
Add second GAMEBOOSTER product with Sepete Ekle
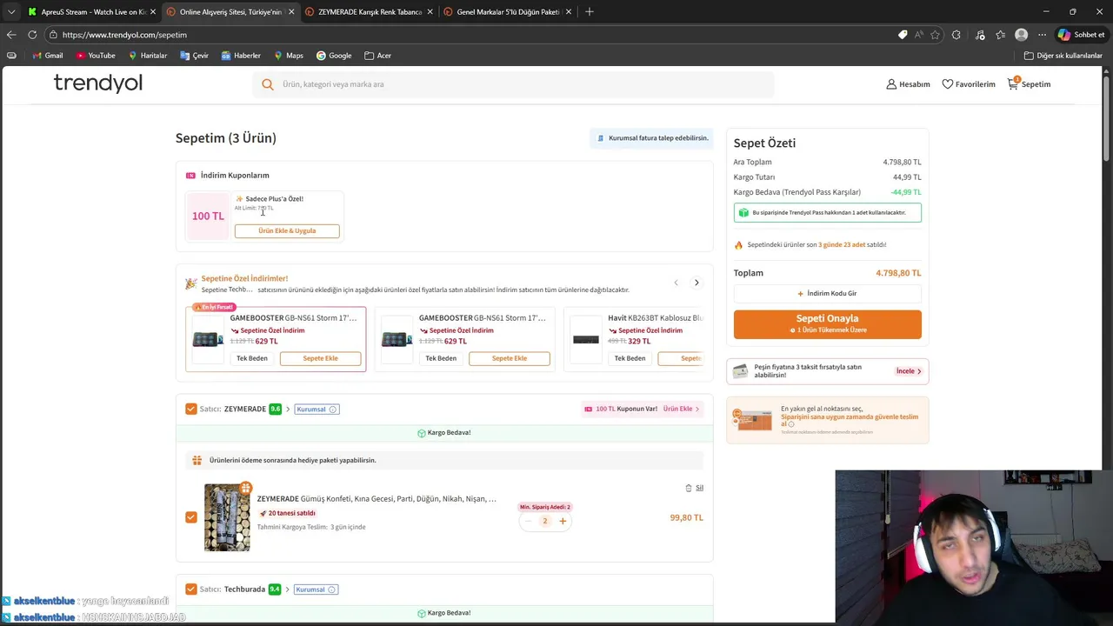coord(509,358)
